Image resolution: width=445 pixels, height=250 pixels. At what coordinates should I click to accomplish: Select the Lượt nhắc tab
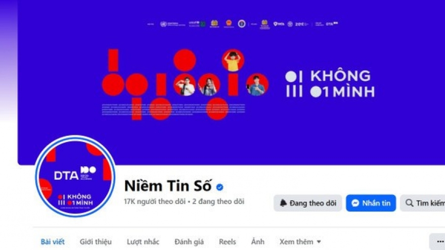[x=143, y=242]
